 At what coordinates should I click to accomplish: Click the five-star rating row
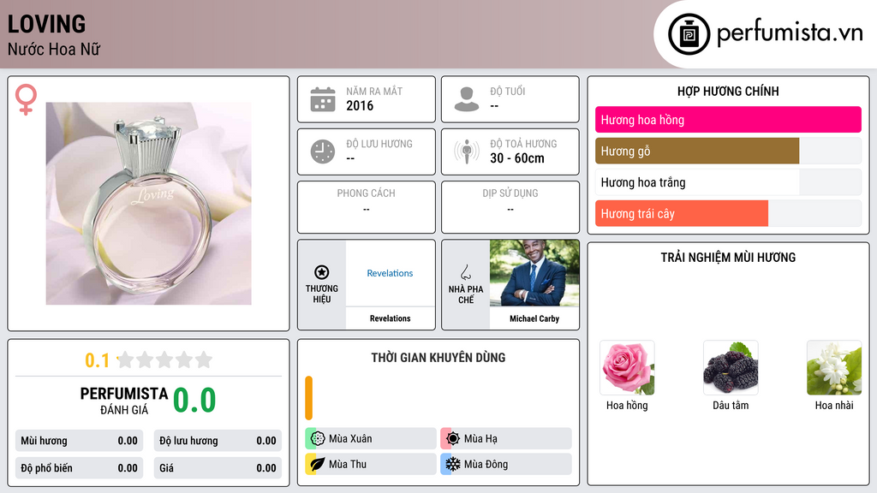tap(165, 360)
